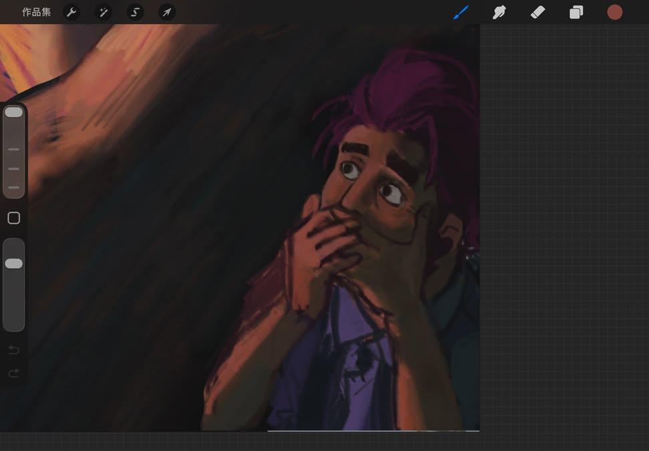Click the brush size slider handle
This screenshot has width=649, height=451.
pos(13,112)
